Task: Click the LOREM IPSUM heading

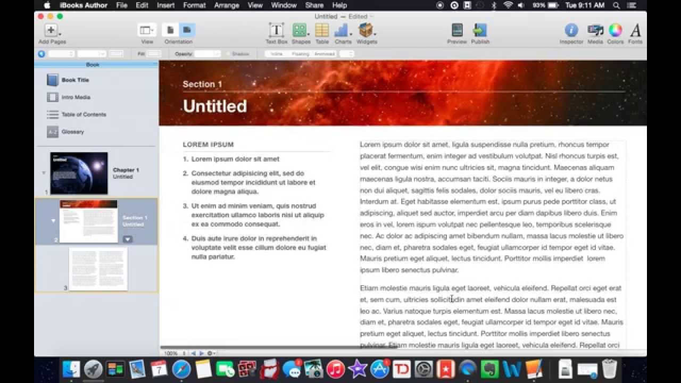Action: tap(208, 145)
